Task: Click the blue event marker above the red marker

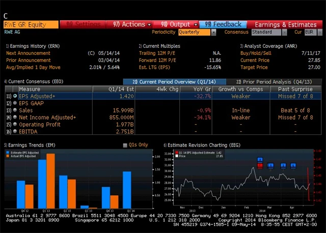Action: [260, 160]
